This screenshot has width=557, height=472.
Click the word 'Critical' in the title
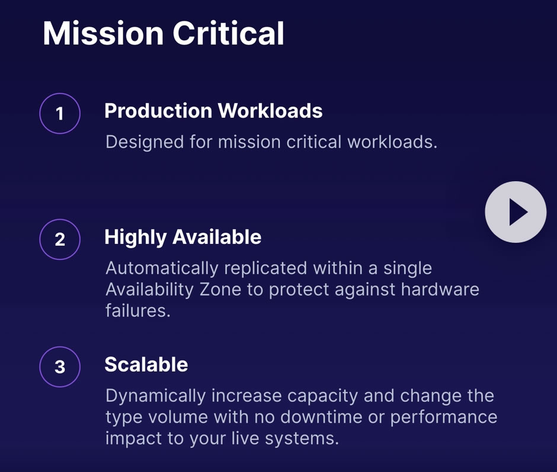click(228, 33)
